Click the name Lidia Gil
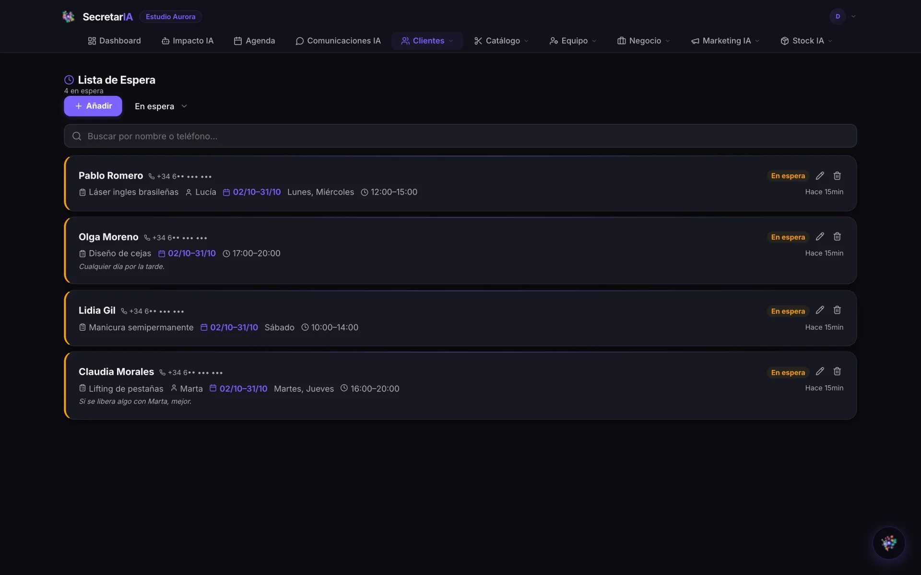The width and height of the screenshot is (921, 575). click(x=97, y=310)
